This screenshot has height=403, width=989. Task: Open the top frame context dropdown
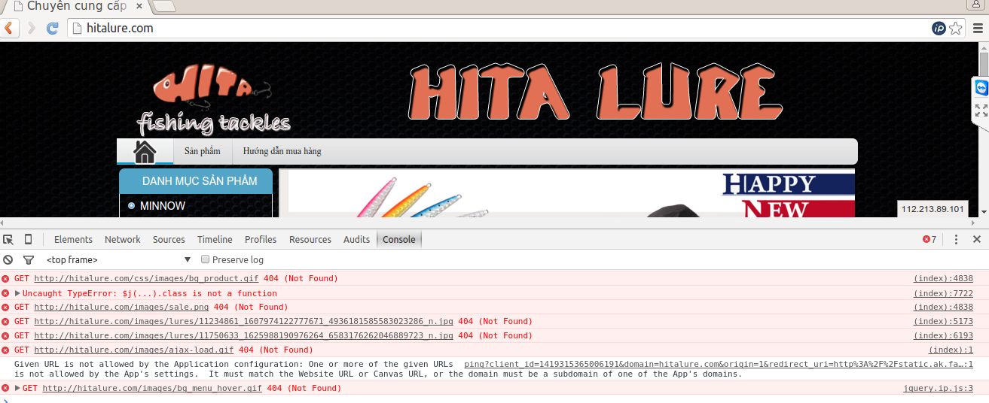tap(118, 259)
